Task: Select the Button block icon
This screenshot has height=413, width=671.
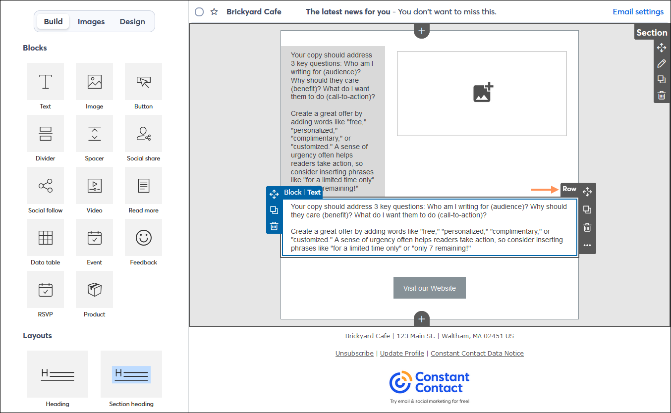Action: tap(143, 82)
